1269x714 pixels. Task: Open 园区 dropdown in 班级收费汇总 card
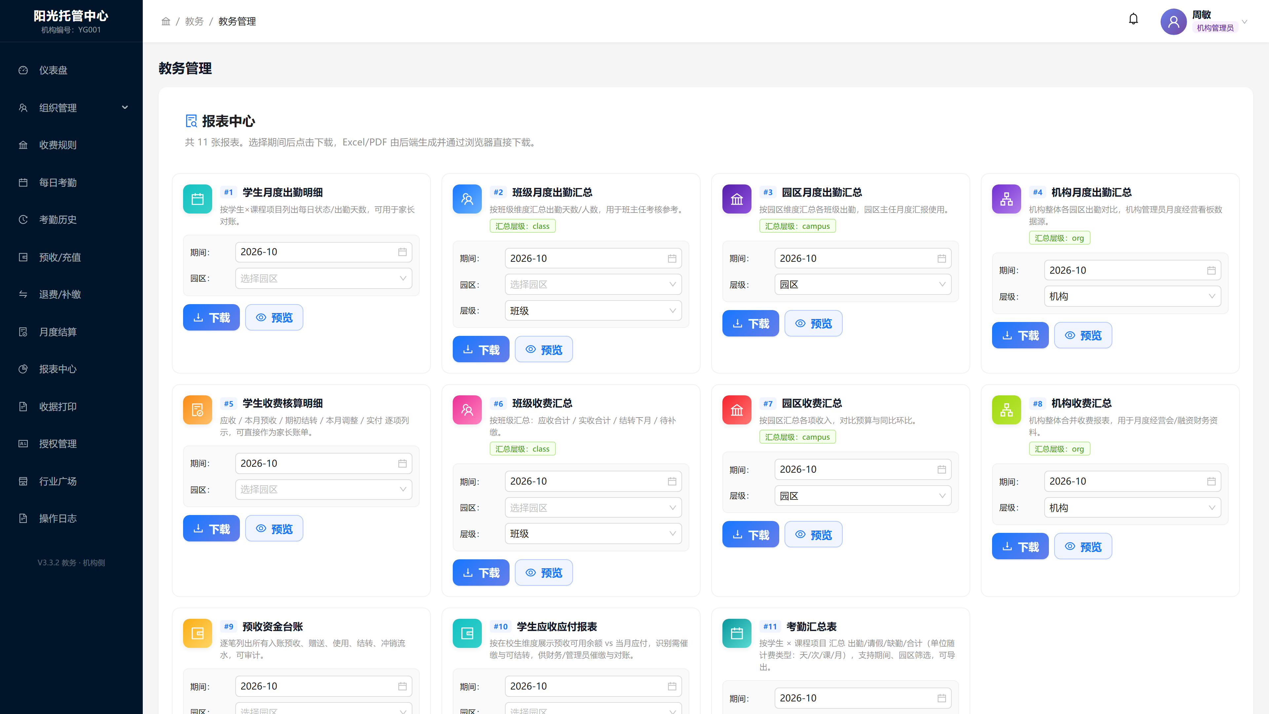tap(593, 507)
